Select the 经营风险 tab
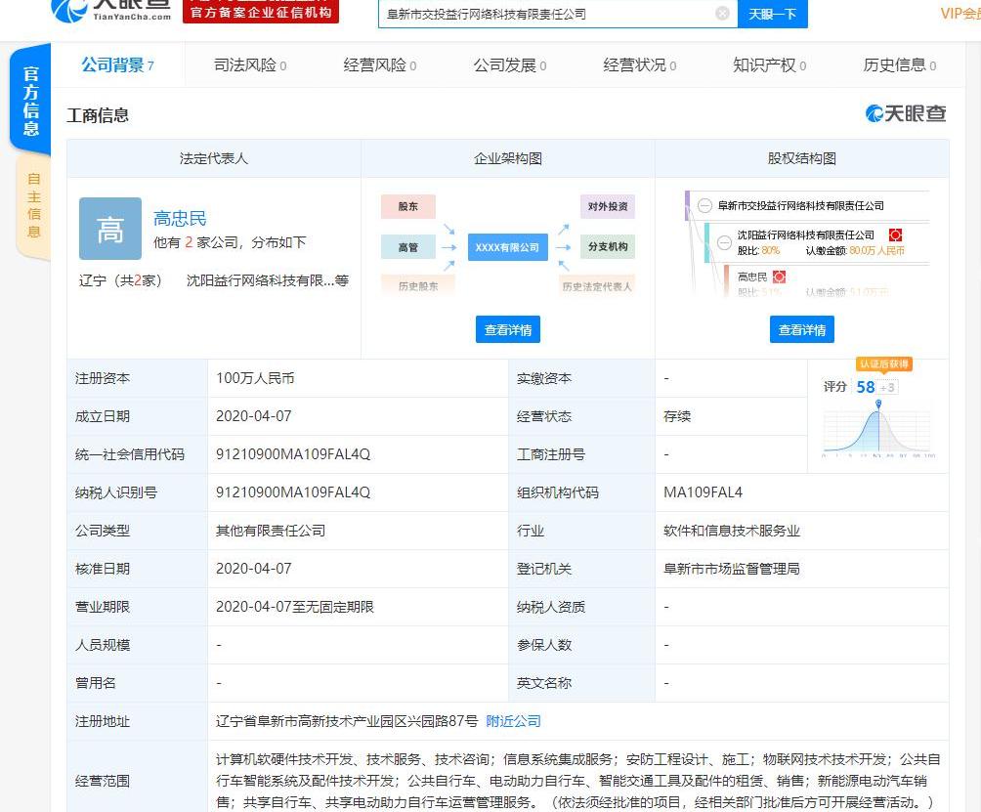The width and height of the screenshot is (981, 812). coord(380,65)
